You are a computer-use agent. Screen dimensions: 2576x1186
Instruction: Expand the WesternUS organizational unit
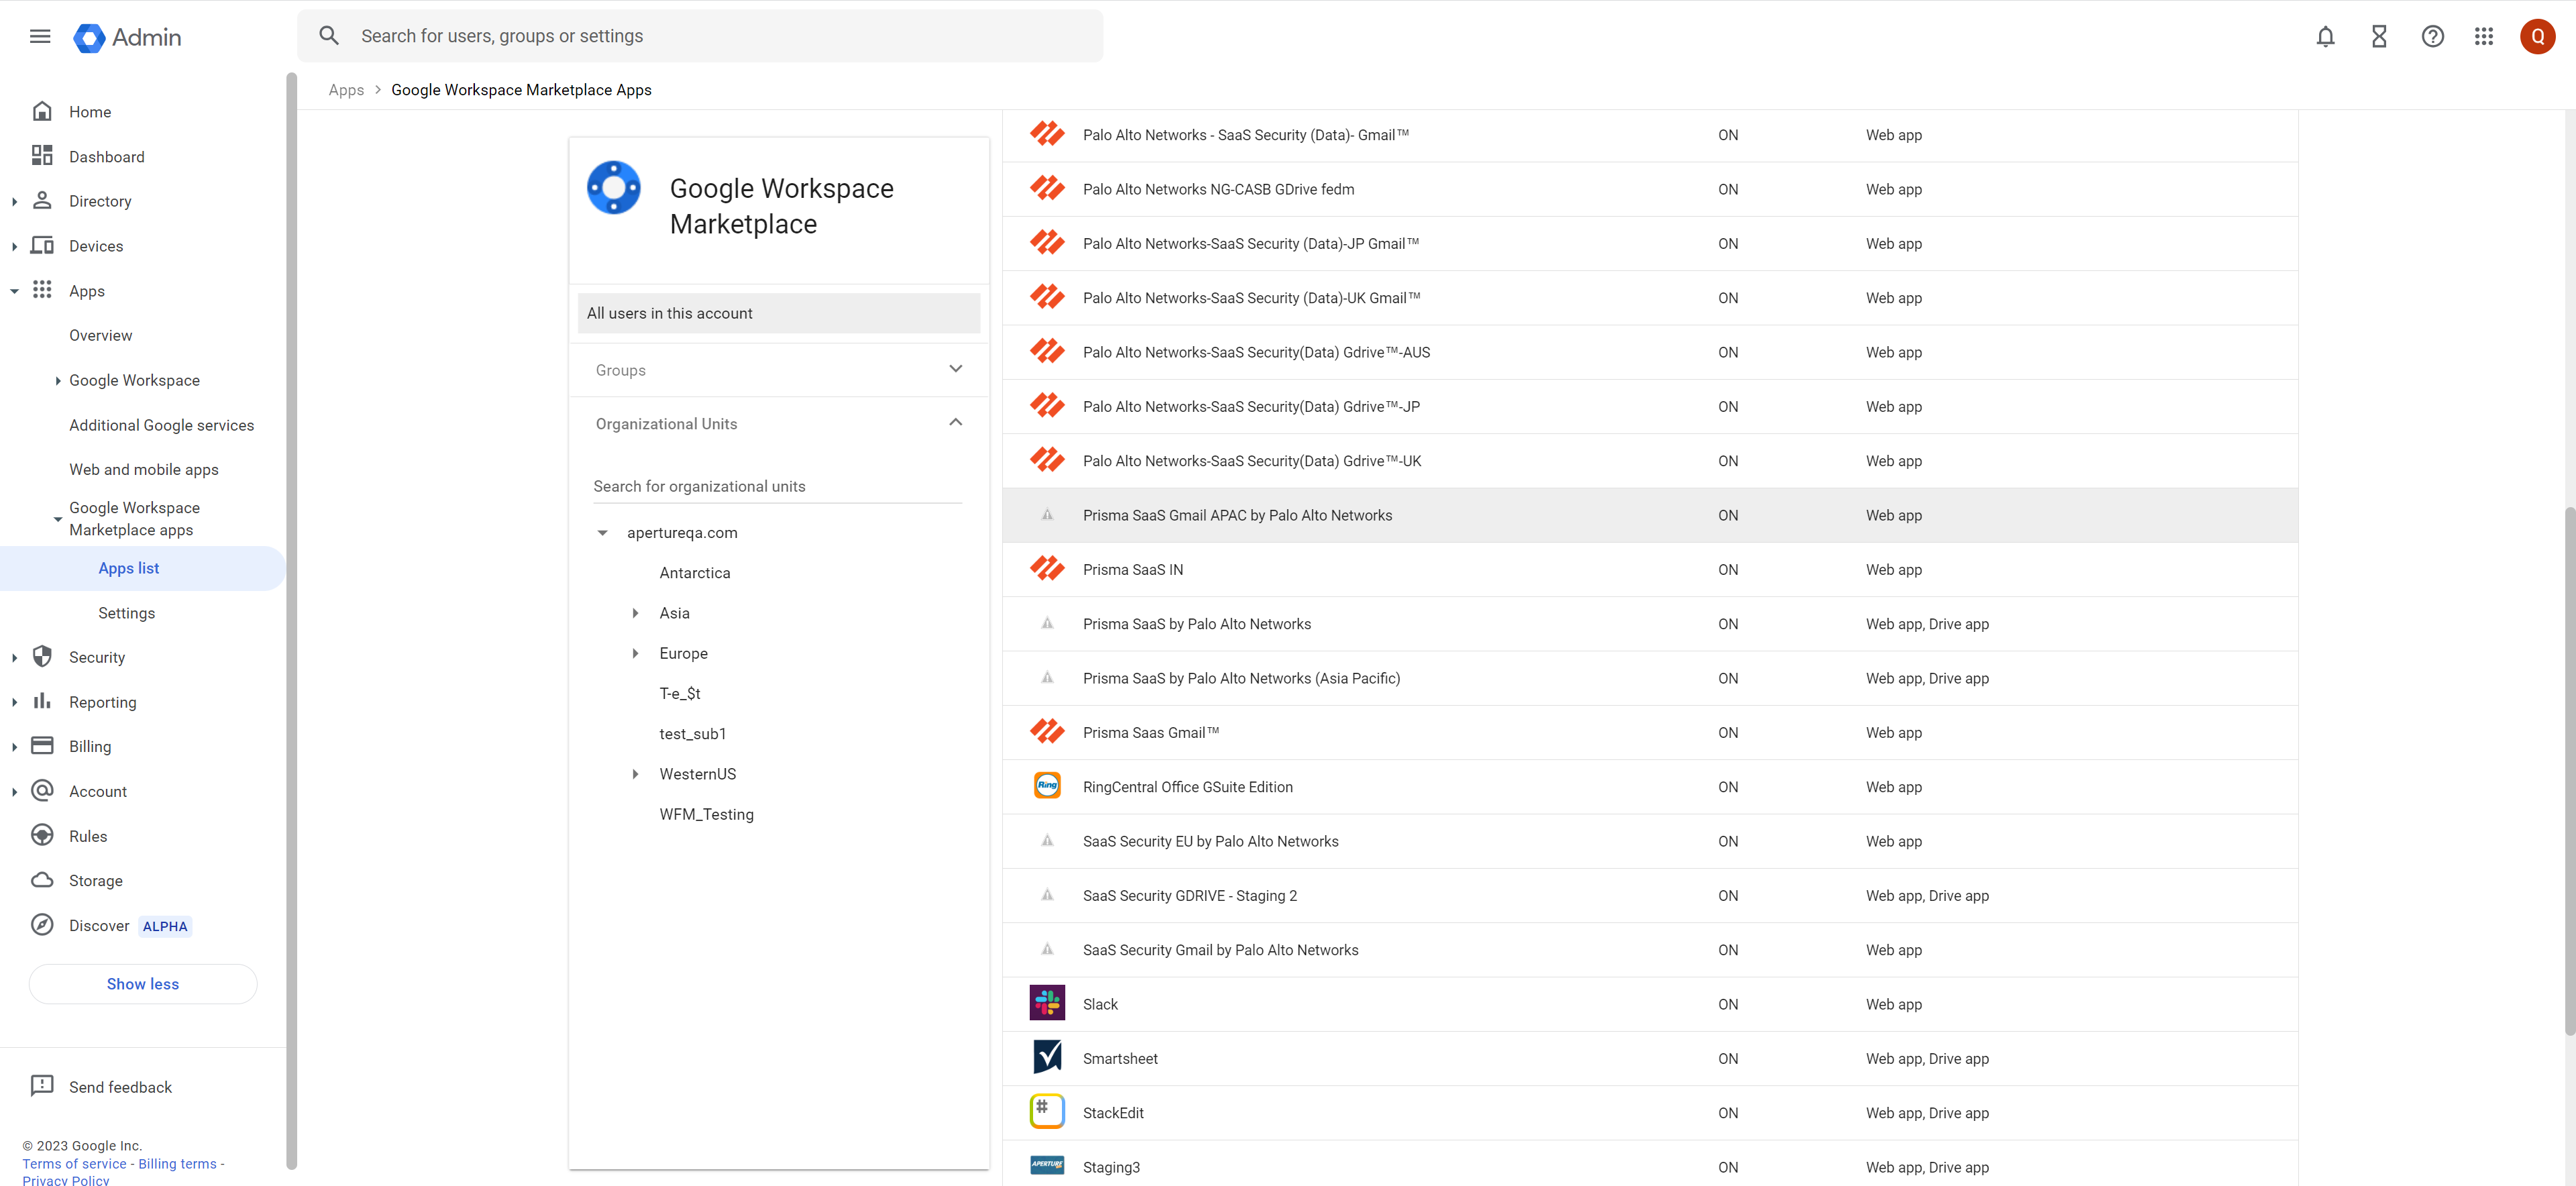pos(635,774)
